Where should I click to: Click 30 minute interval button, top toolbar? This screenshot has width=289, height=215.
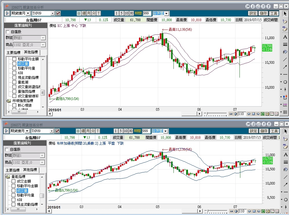click(x=131, y=13)
